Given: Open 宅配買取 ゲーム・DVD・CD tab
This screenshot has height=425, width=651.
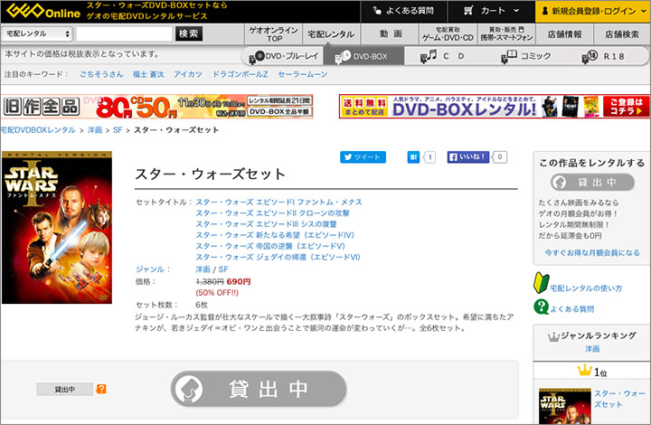Looking at the screenshot, I should [x=448, y=34].
